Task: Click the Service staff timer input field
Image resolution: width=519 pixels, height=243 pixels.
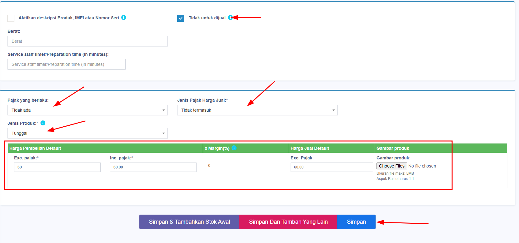Action: point(67,64)
